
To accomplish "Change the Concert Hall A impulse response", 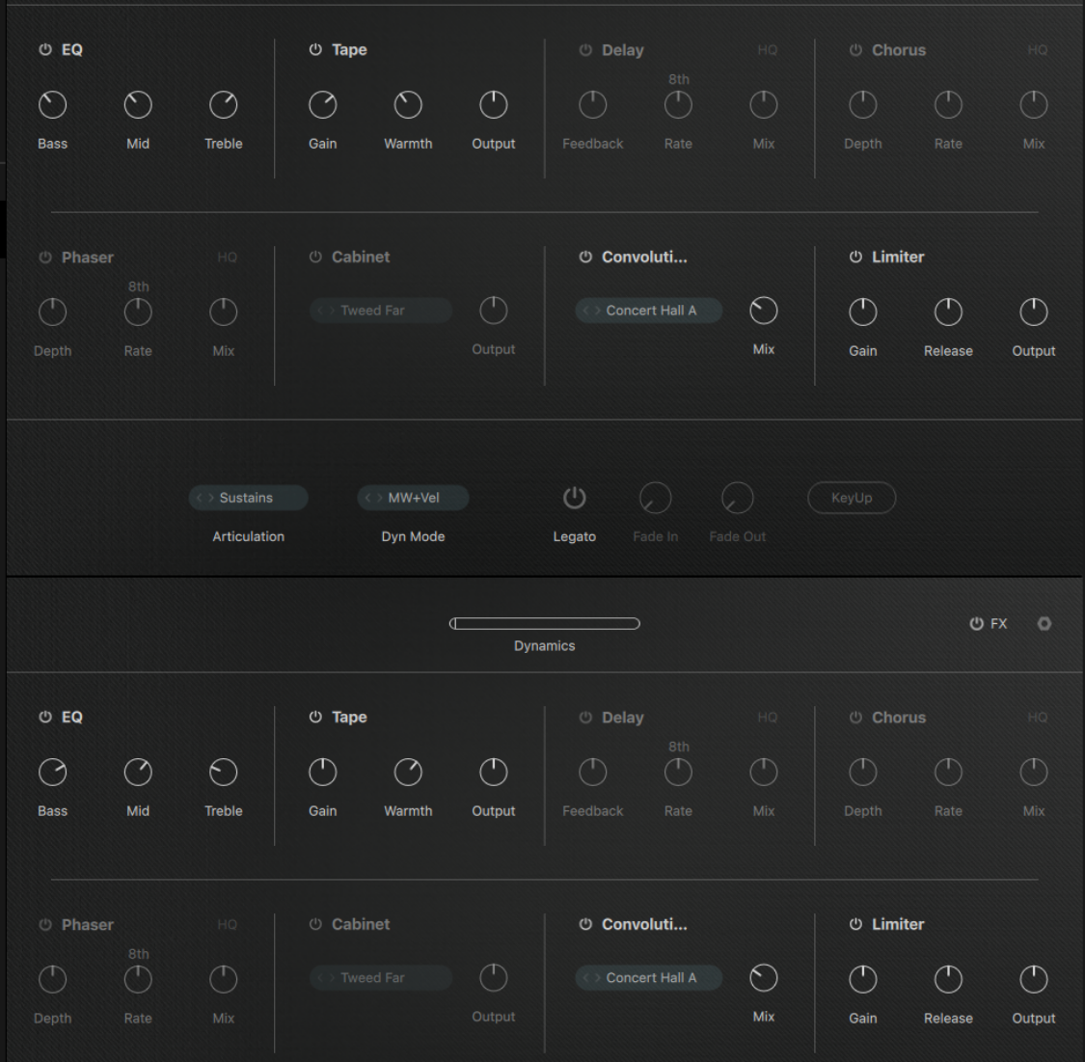I will (648, 310).
